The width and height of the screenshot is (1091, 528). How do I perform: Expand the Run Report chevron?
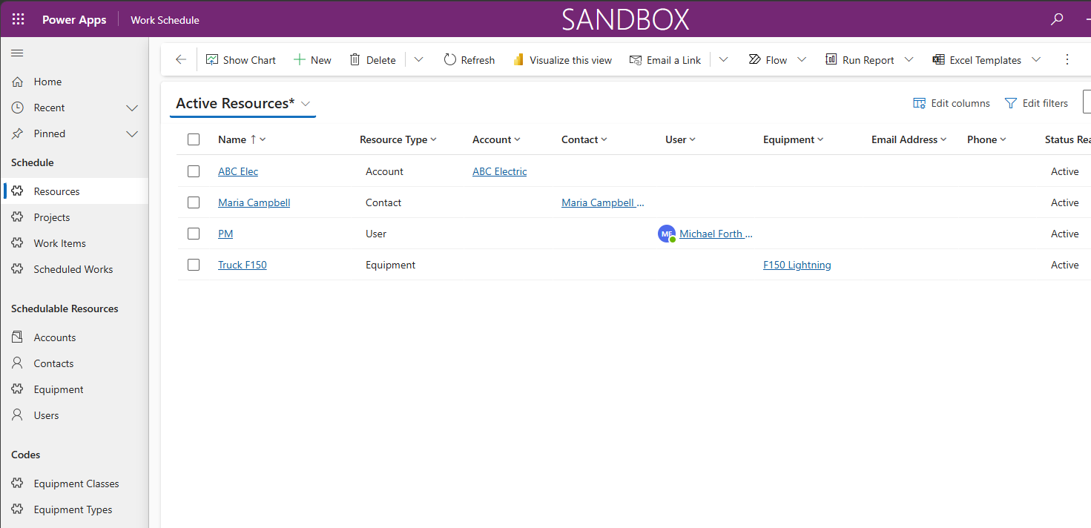pyautogui.click(x=909, y=59)
